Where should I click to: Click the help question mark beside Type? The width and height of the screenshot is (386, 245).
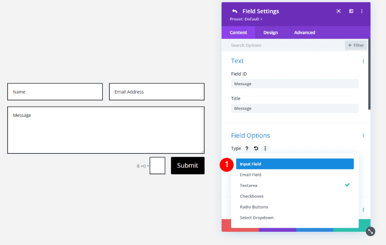click(246, 148)
